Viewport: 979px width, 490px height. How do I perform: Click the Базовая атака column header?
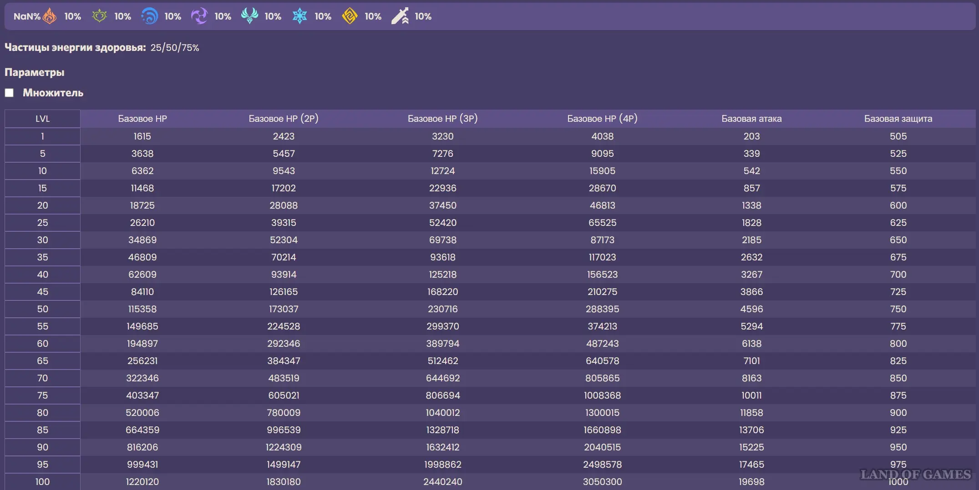(x=751, y=119)
